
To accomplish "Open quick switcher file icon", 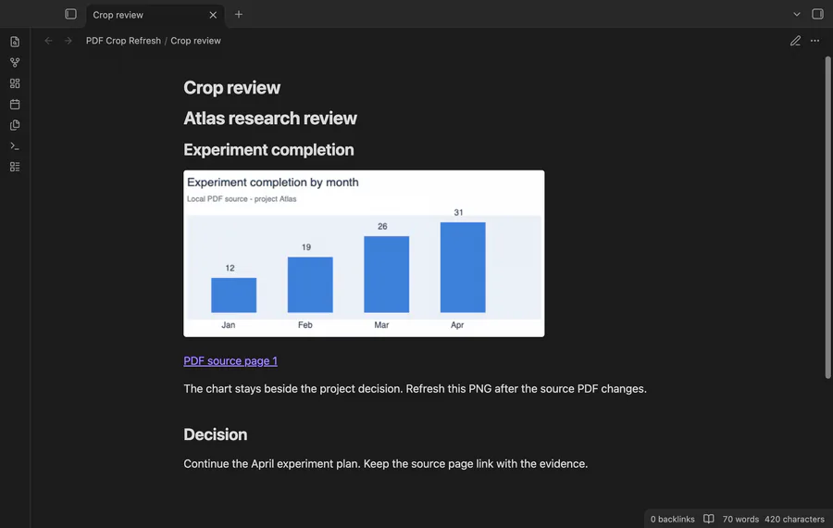I will pos(15,42).
